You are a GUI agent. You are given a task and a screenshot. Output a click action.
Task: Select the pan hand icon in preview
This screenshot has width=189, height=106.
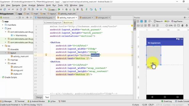[x=183, y=25]
